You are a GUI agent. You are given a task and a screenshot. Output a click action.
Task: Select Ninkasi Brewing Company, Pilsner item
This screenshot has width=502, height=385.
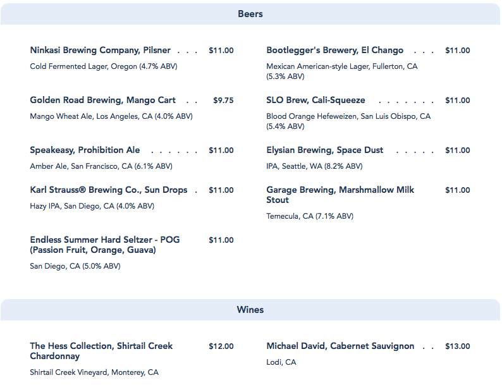(x=100, y=51)
